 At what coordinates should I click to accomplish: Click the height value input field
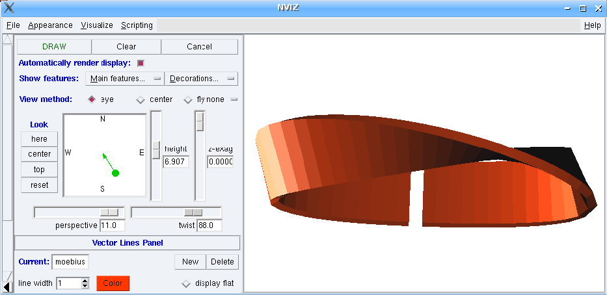point(176,161)
